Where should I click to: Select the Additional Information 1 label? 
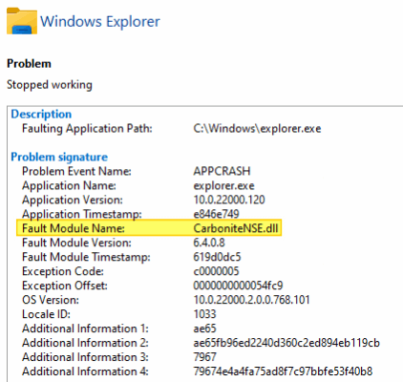point(85,329)
